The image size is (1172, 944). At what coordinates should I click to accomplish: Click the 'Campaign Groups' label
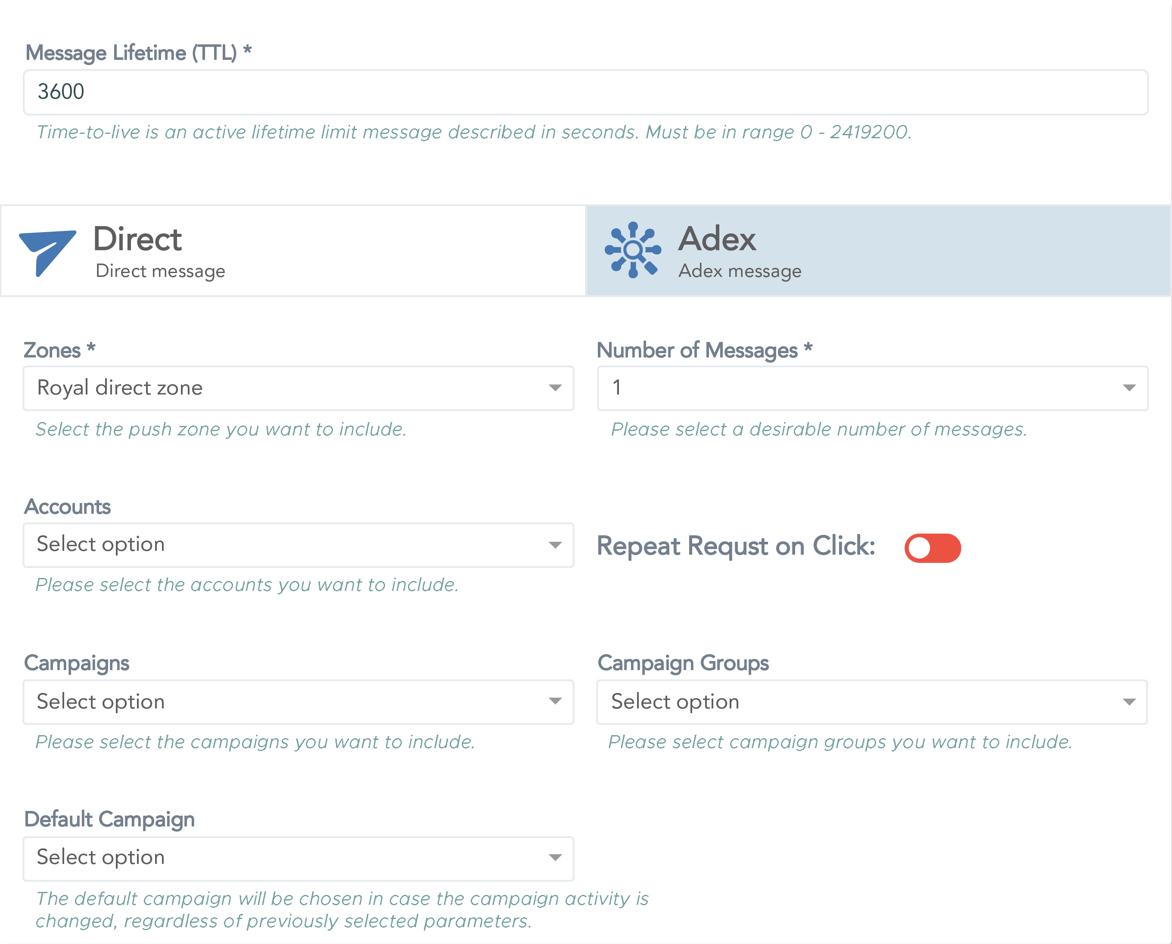click(x=683, y=663)
